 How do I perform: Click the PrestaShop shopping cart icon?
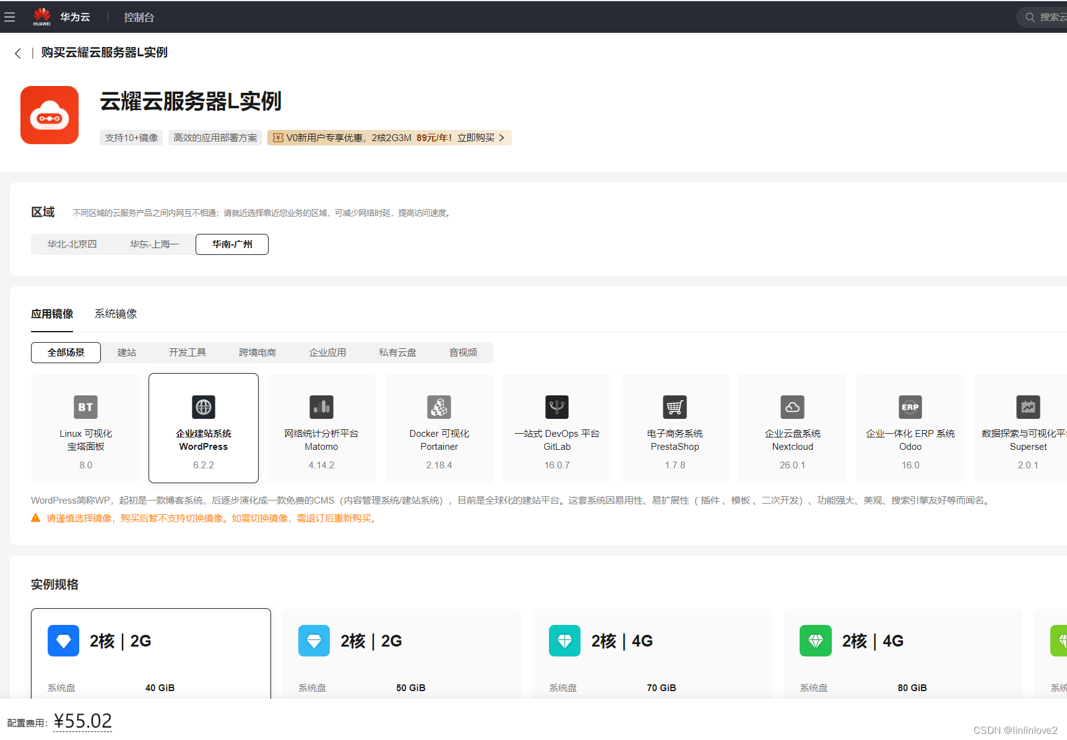click(x=675, y=407)
